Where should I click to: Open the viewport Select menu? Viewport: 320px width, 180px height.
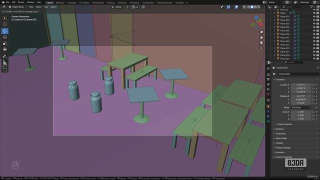(38, 7)
